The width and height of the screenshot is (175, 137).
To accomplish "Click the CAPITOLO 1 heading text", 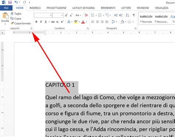I will click(x=60, y=85).
